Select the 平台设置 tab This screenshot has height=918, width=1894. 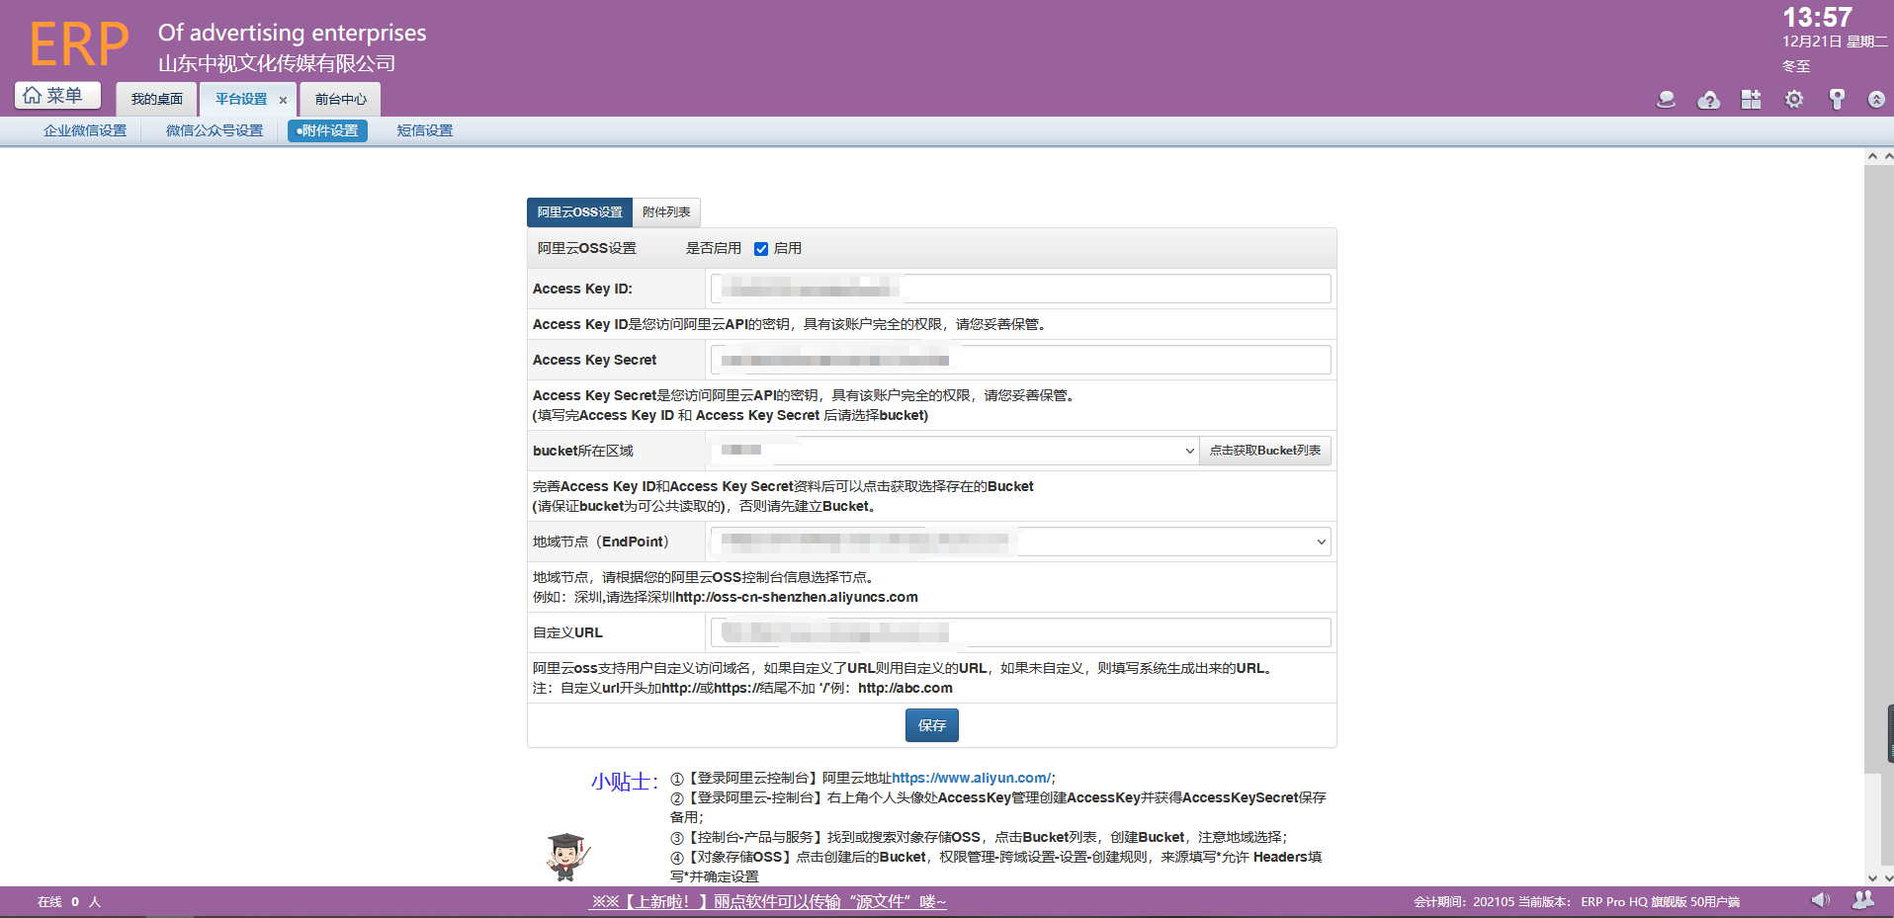(x=241, y=99)
